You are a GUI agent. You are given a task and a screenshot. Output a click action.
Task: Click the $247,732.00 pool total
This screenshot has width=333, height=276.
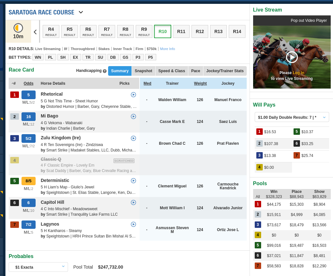[110, 267]
